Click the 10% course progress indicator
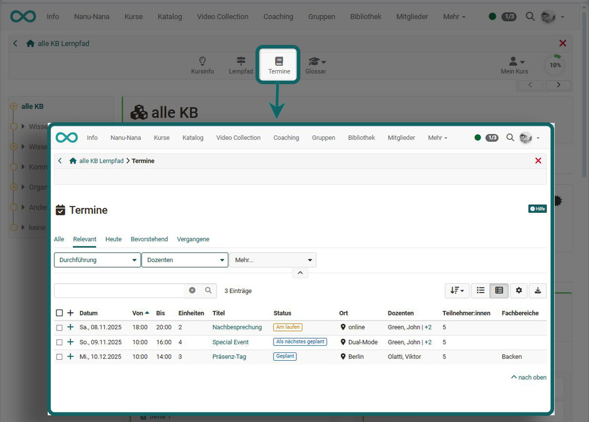 pos(555,65)
